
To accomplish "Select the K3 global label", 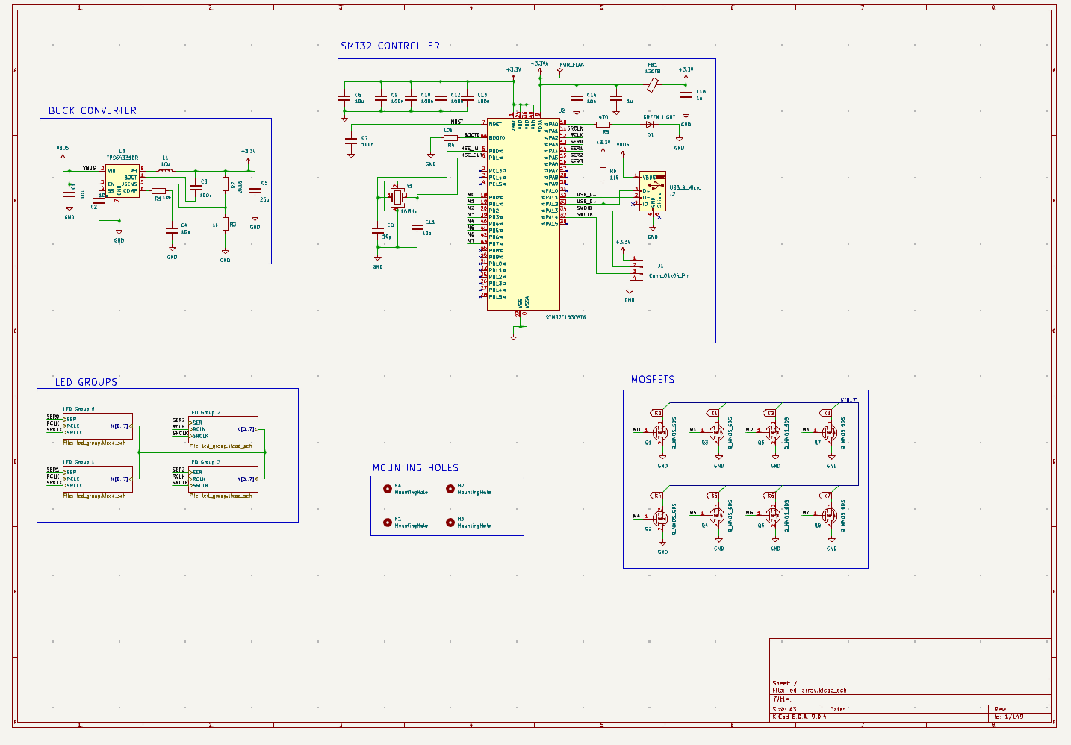I will [x=825, y=413].
